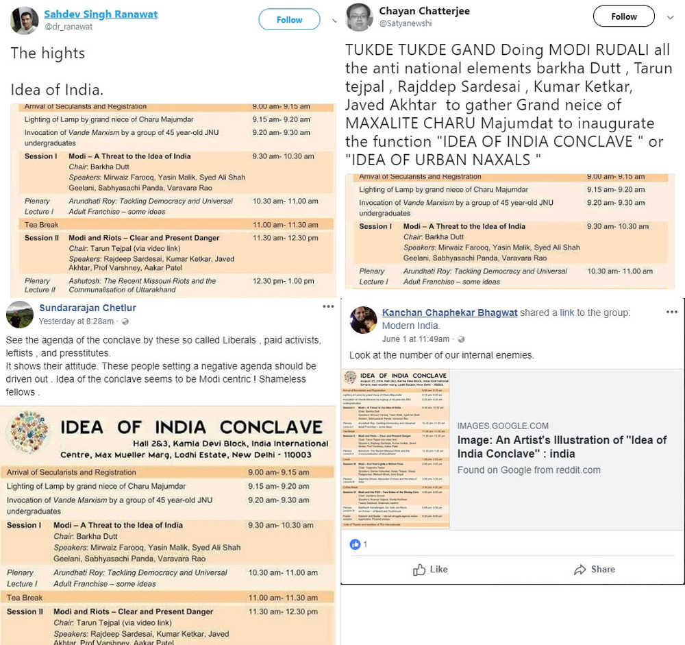Click the globe privacy icon under Sundararajan's post
Screen dimensions: 685x645
pos(125,321)
